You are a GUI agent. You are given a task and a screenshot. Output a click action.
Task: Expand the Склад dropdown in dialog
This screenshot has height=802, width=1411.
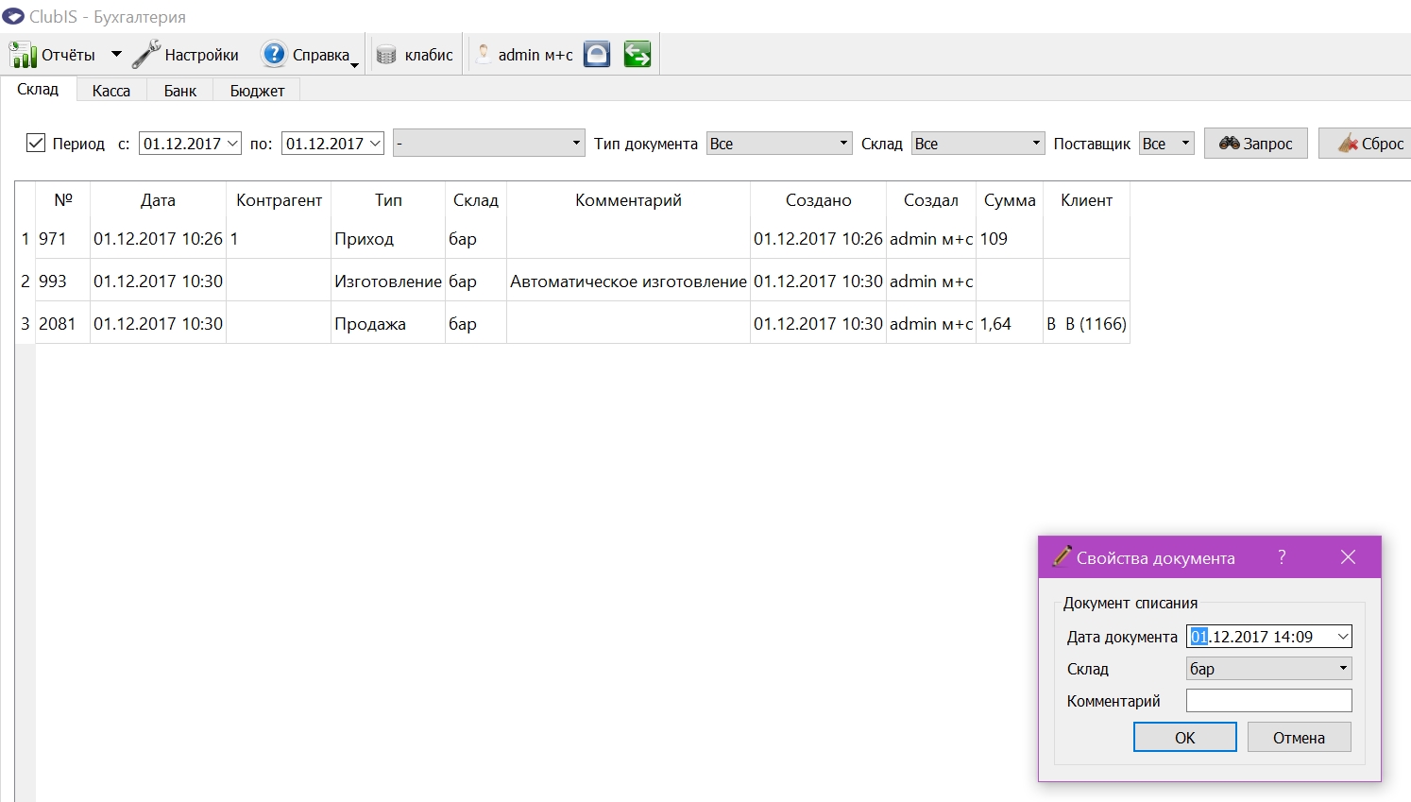[x=1269, y=669]
